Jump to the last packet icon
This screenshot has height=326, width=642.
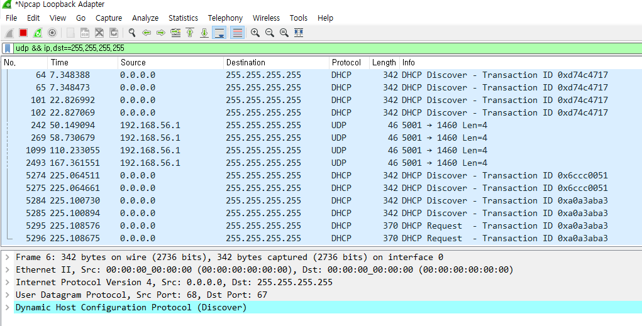coord(204,33)
